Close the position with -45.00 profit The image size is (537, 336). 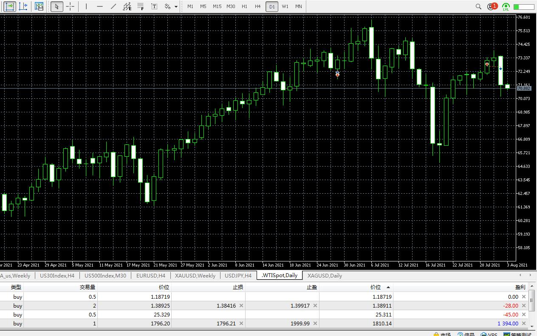click(x=524, y=314)
